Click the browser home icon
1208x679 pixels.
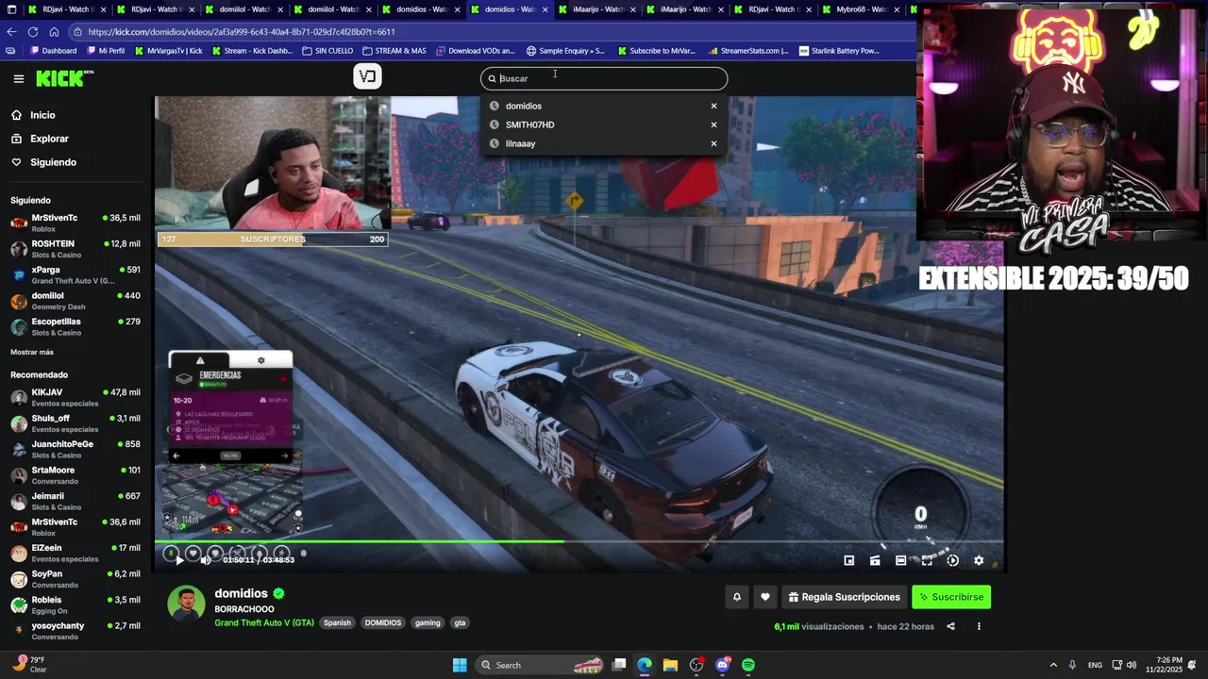tap(54, 31)
